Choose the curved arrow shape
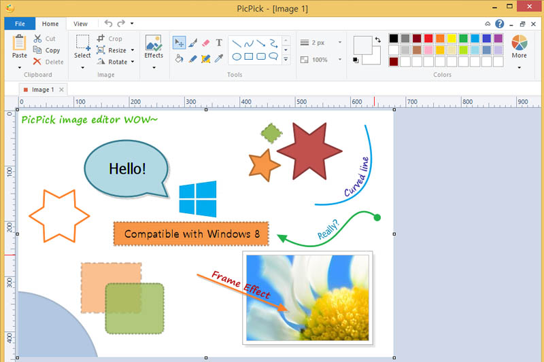This screenshot has width=544, height=362. coord(274,43)
